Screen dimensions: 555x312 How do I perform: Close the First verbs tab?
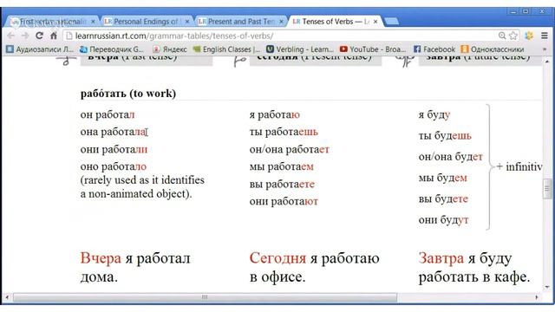[93, 22]
